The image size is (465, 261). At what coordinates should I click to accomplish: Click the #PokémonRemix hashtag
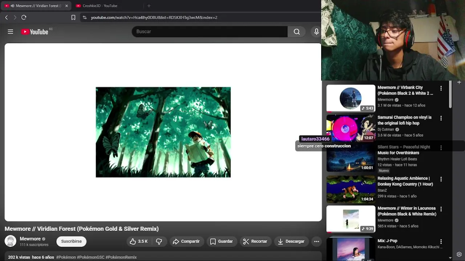click(121, 257)
